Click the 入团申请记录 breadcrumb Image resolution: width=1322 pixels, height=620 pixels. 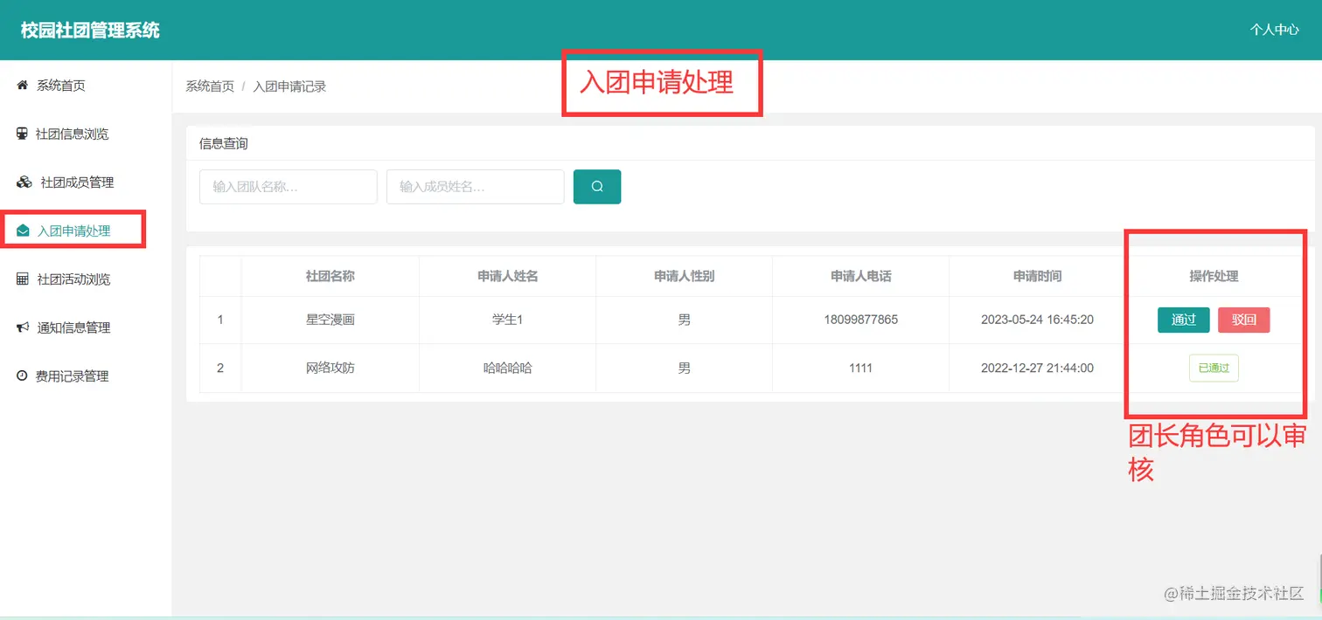[289, 86]
